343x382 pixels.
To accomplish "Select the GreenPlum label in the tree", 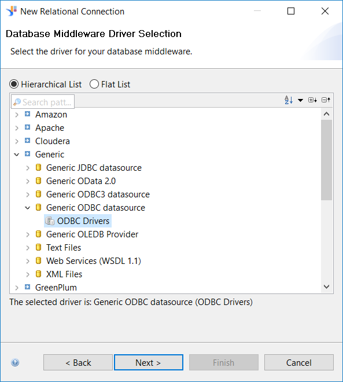I will 56,288.
